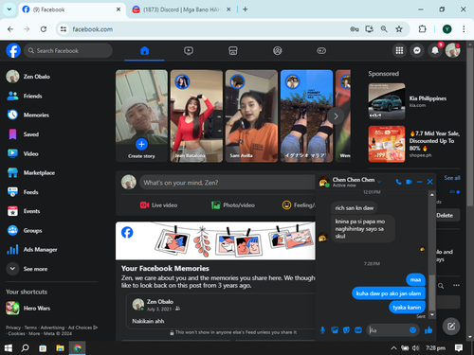Viewport: 474px width, 355px height.
Task: Click the chat message input field
Action: pos(388,330)
